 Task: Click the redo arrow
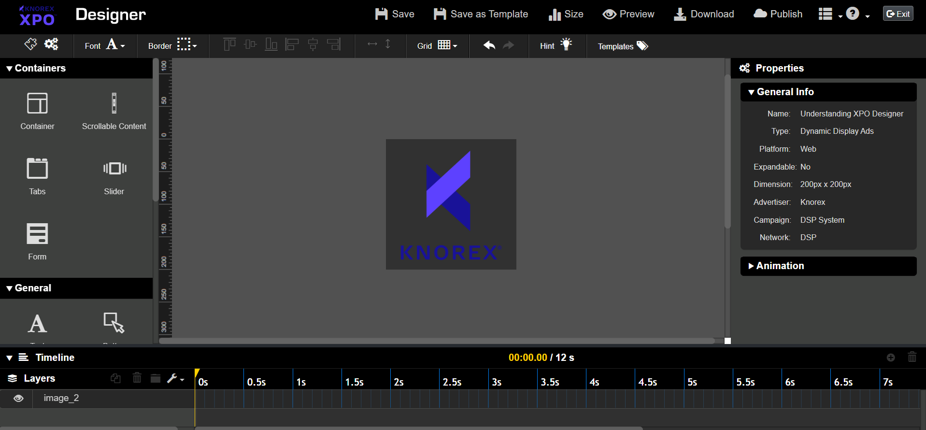(x=508, y=45)
